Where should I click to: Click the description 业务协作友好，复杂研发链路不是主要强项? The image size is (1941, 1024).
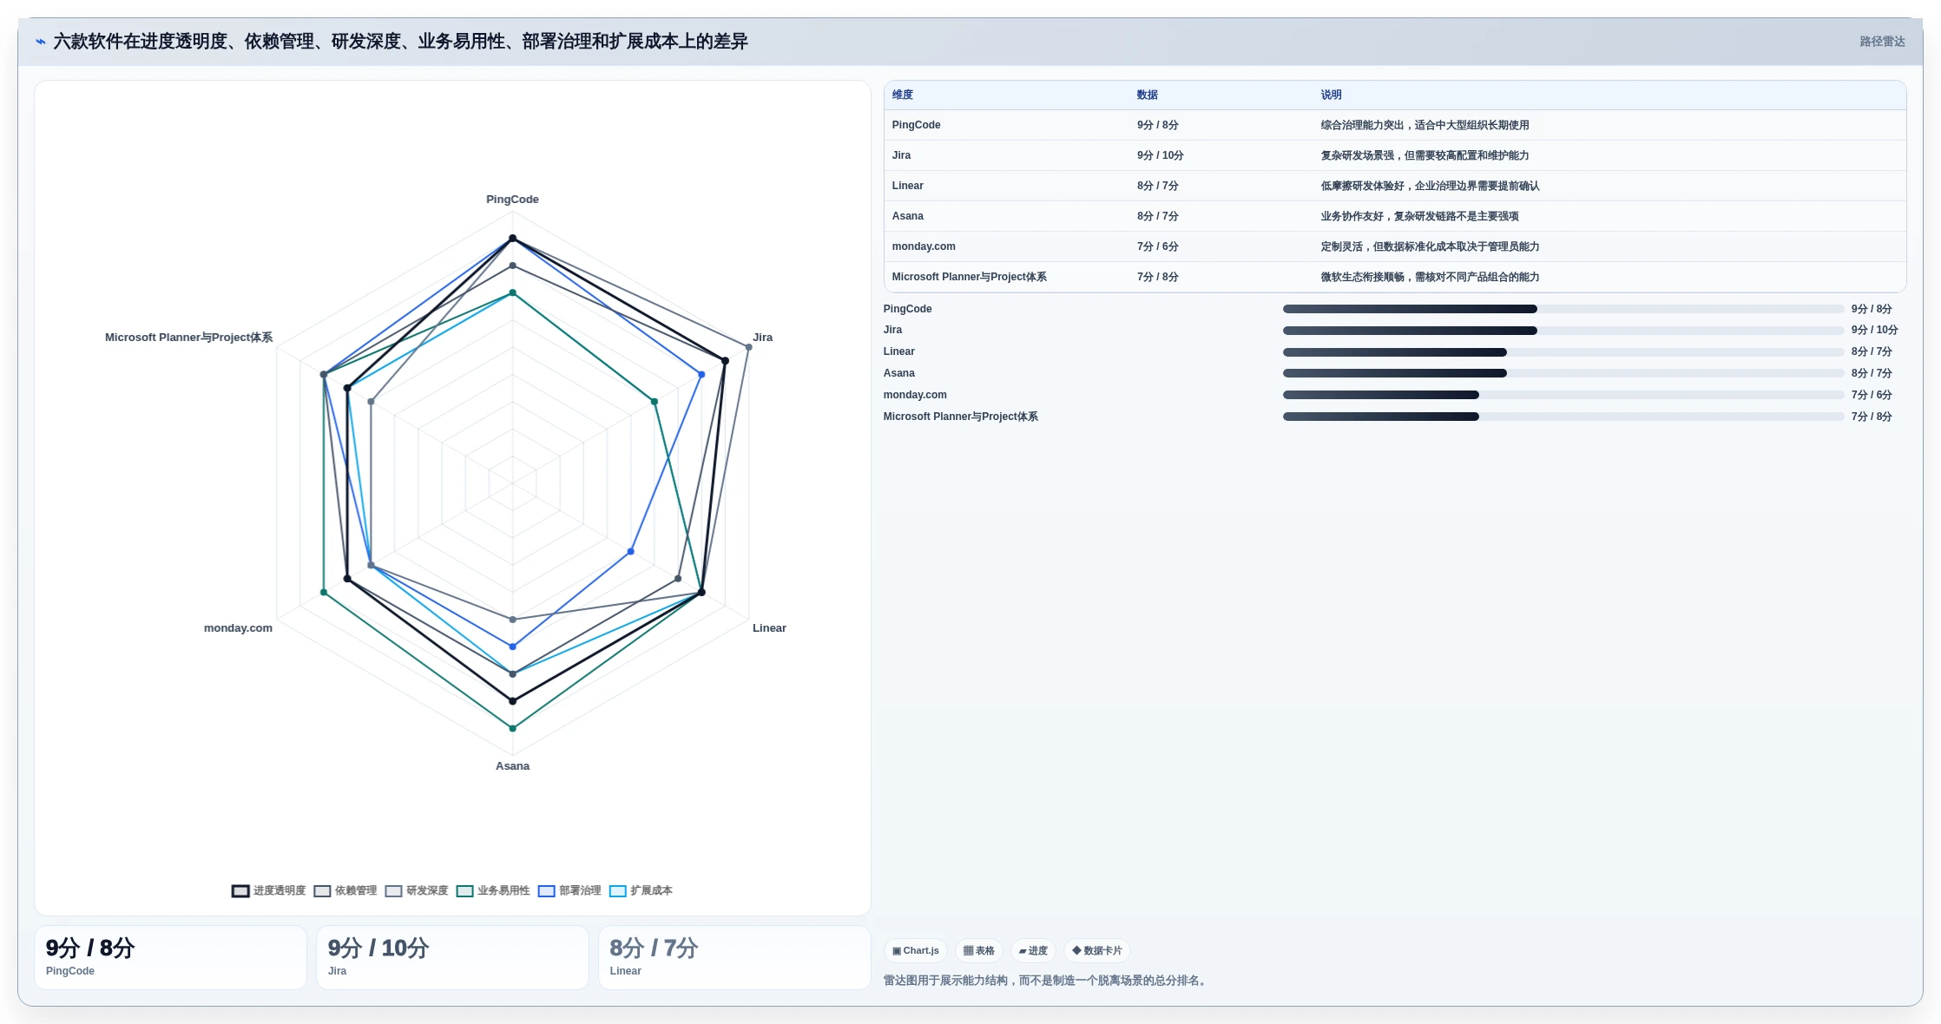[x=1419, y=216]
